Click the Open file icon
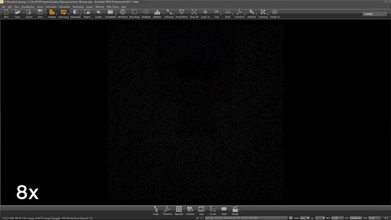This screenshot has width=391, height=220. click(x=18, y=13)
